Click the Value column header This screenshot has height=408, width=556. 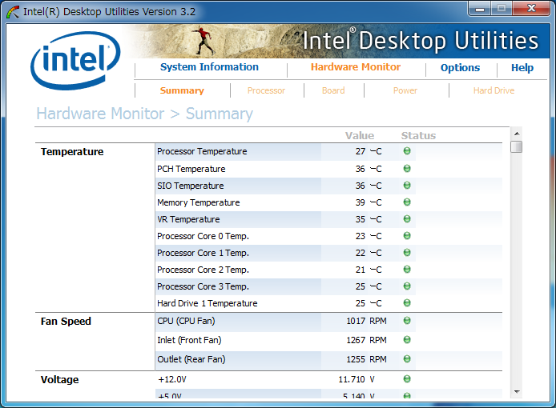tap(360, 136)
